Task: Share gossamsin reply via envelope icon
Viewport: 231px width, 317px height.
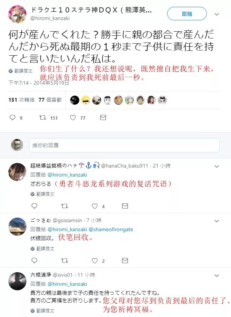Action: [125, 261]
